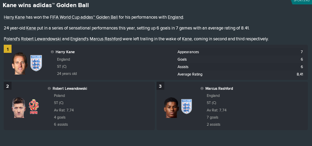Click the number 2 rank badge
The width and height of the screenshot is (312, 146).
click(x=7, y=86)
